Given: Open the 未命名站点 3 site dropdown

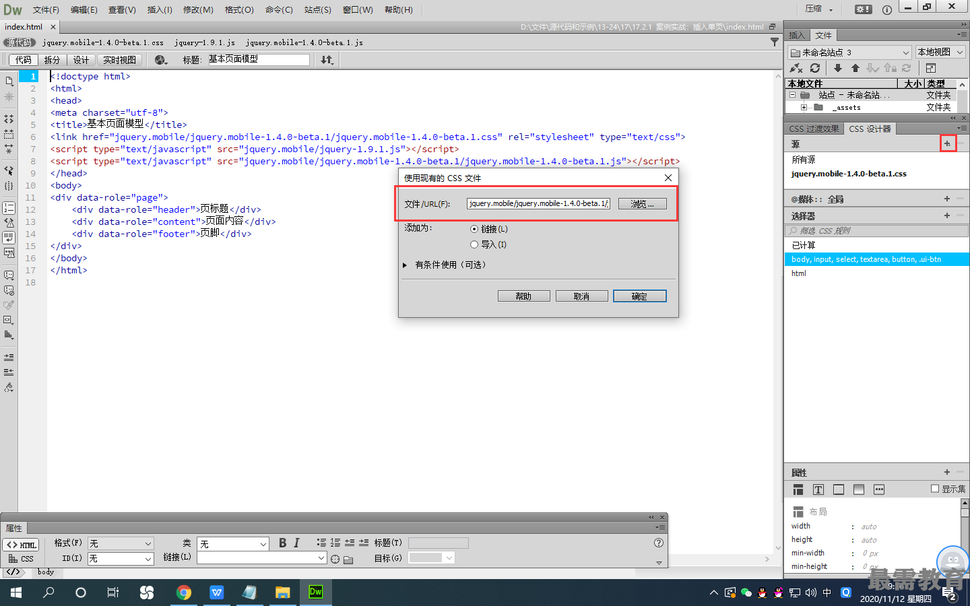Looking at the screenshot, I should click(x=850, y=52).
